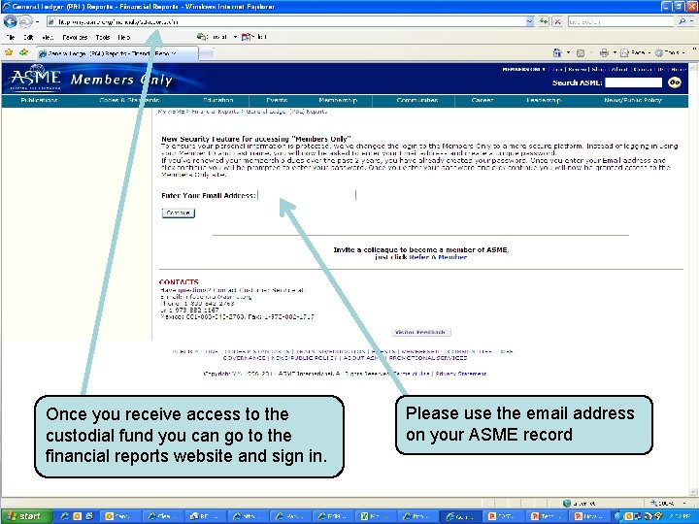699x524 pixels.
Task: Click the IE Back navigation button
Action: point(10,21)
